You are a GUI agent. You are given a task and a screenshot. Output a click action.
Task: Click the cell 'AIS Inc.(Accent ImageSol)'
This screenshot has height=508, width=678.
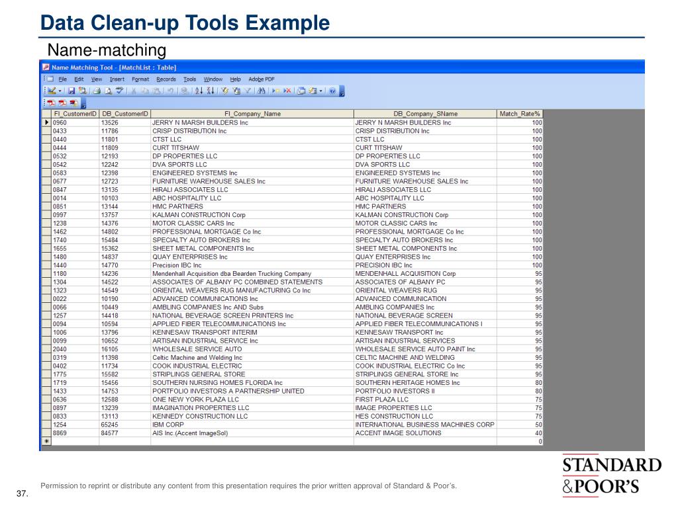point(252,433)
